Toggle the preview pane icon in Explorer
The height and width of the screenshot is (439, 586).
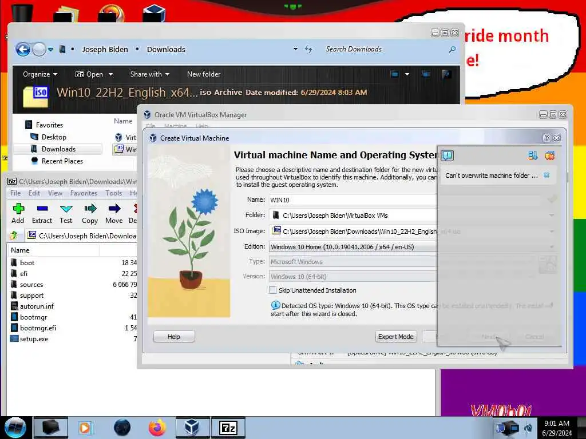426,74
